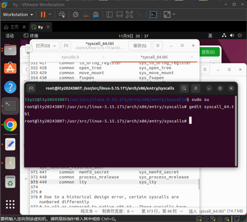This screenshot has height=222, width=247.
Task: Close the syscalls.h tab
Action: click(103, 57)
